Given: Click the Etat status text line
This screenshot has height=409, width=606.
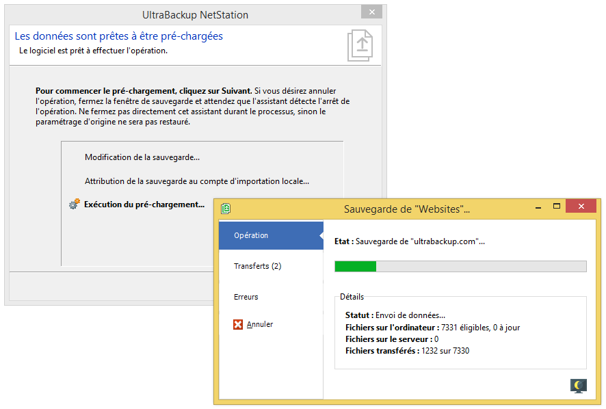Looking at the screenshot, I should tap(409, 241).
